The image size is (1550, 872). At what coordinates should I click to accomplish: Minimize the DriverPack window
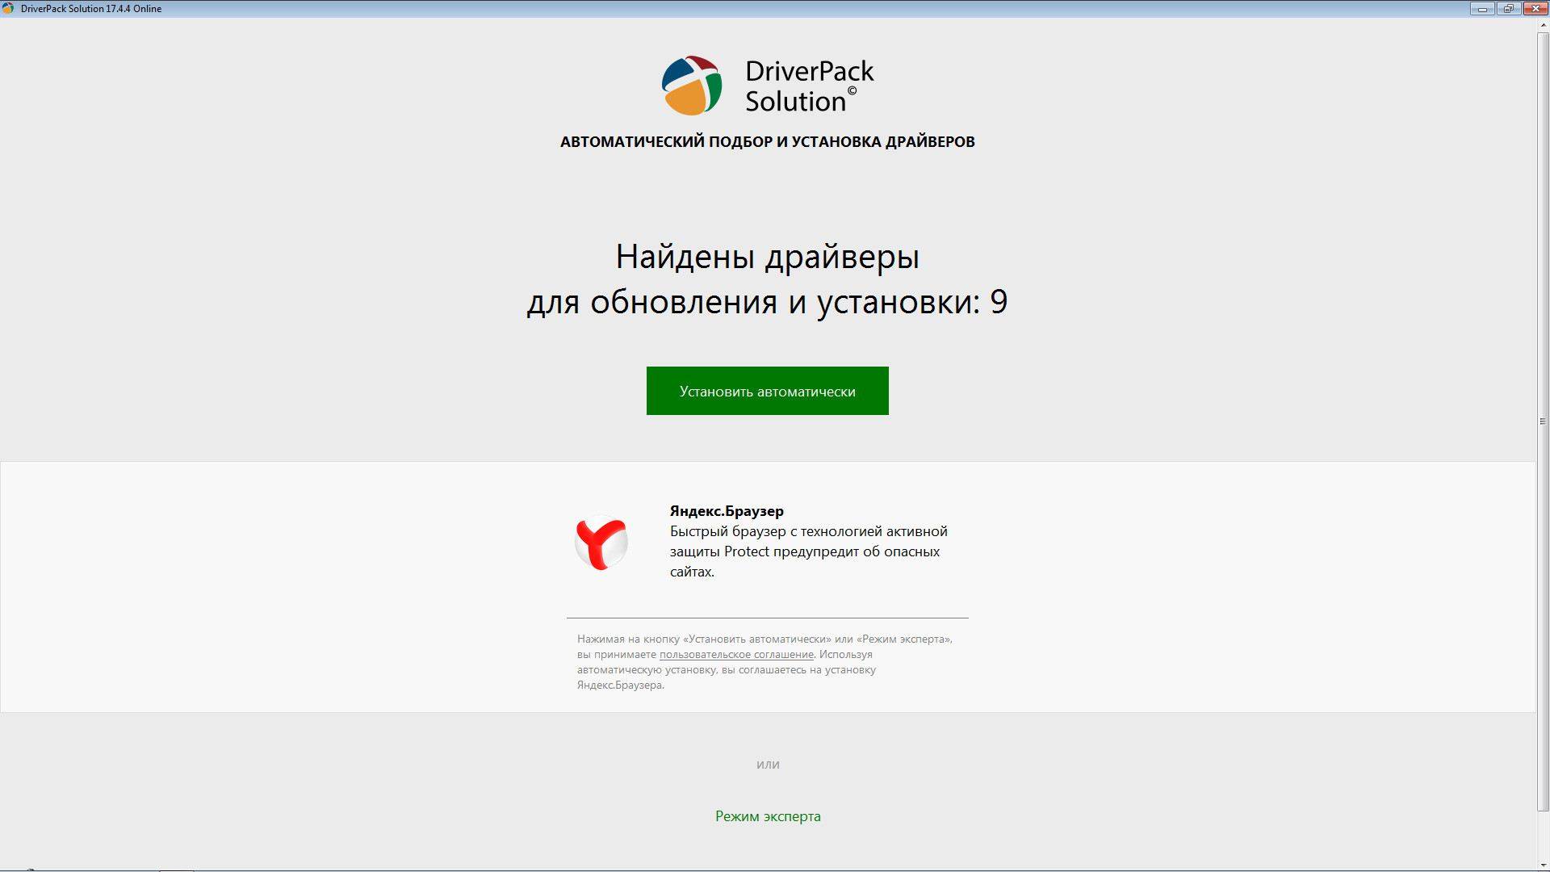pos(1482,8)
